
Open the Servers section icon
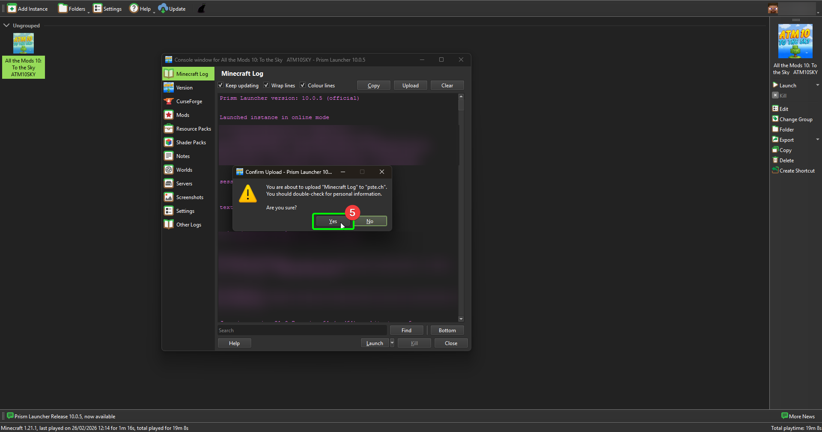(169, 183)
